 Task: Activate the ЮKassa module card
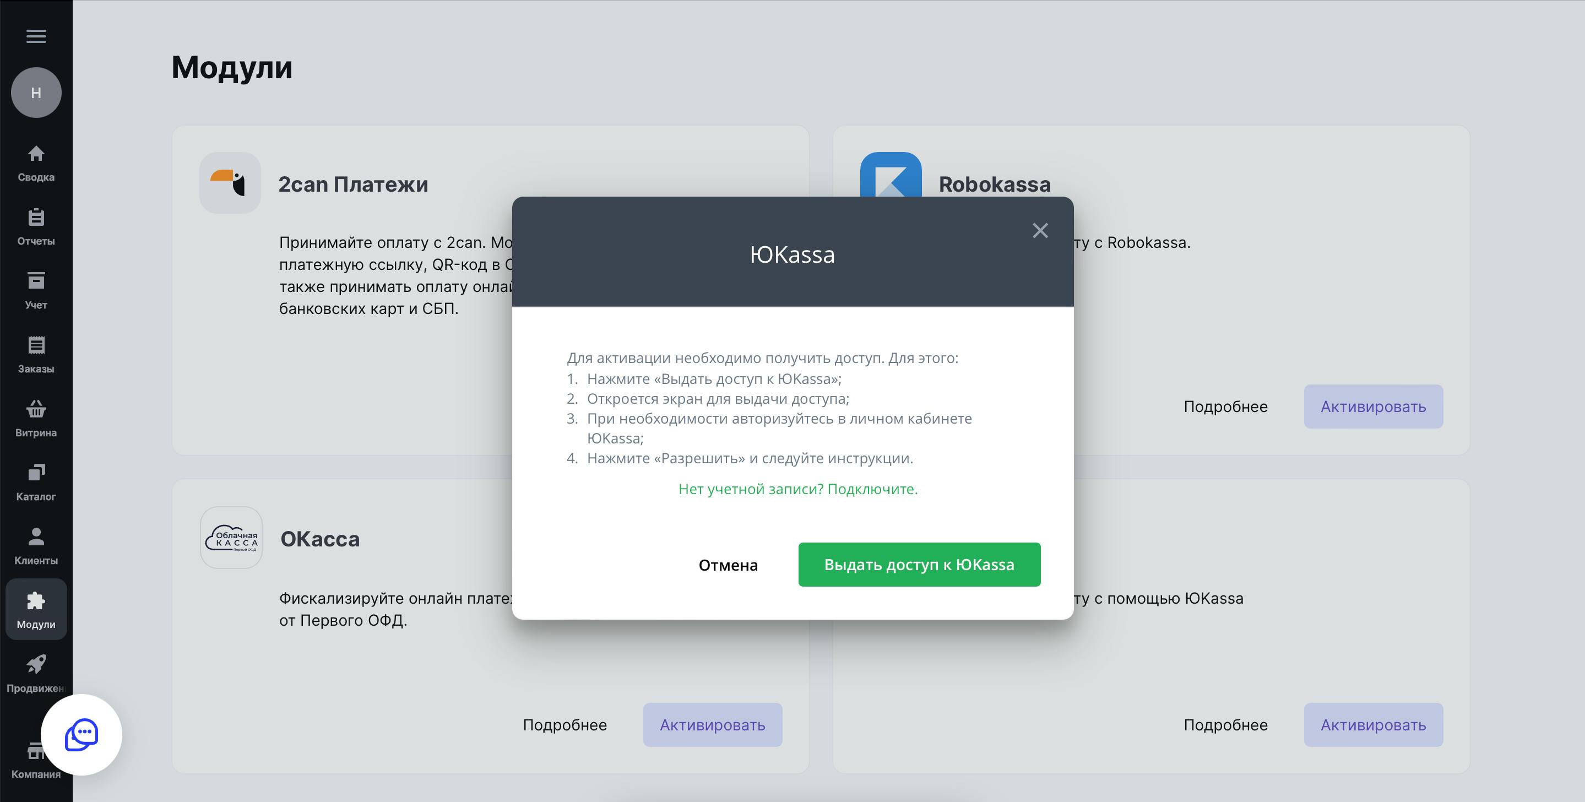point(1374,724)
